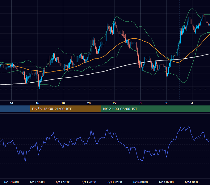Click the hour label 4 on the chart axis
Image resolution: width=210 pixels, height=185 pixels.
(192, 103)
